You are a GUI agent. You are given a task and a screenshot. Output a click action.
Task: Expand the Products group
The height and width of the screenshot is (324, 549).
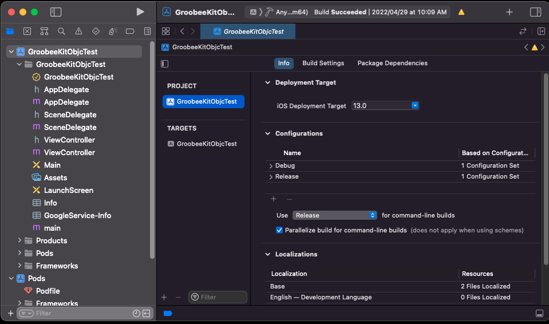pyautogui.click(x=19, y=240)
